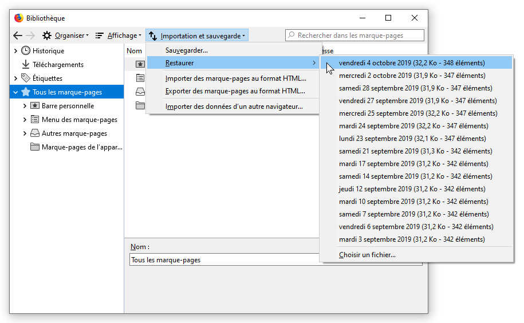Restore backup from samedi 28 septembre 2019
The image size is (524, 323).
pyautogui.click(x=416, y=88)
